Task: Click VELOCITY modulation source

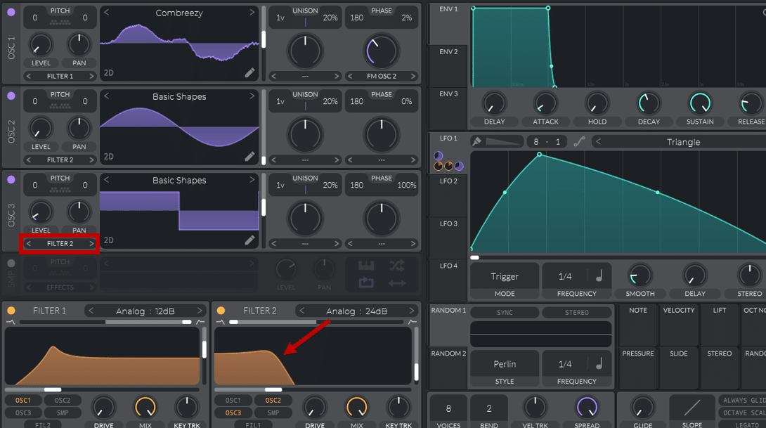Action: [679, 325]
